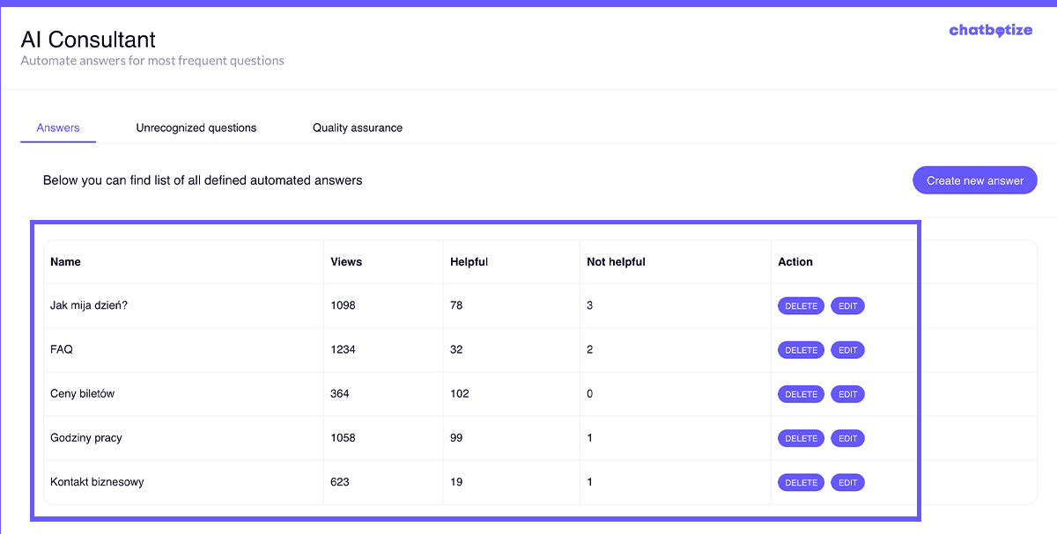The height and width of the screenshot is (534, 1057).
Task: Edit the 'Ceny biletów' answer
Action: pos(847,394)
